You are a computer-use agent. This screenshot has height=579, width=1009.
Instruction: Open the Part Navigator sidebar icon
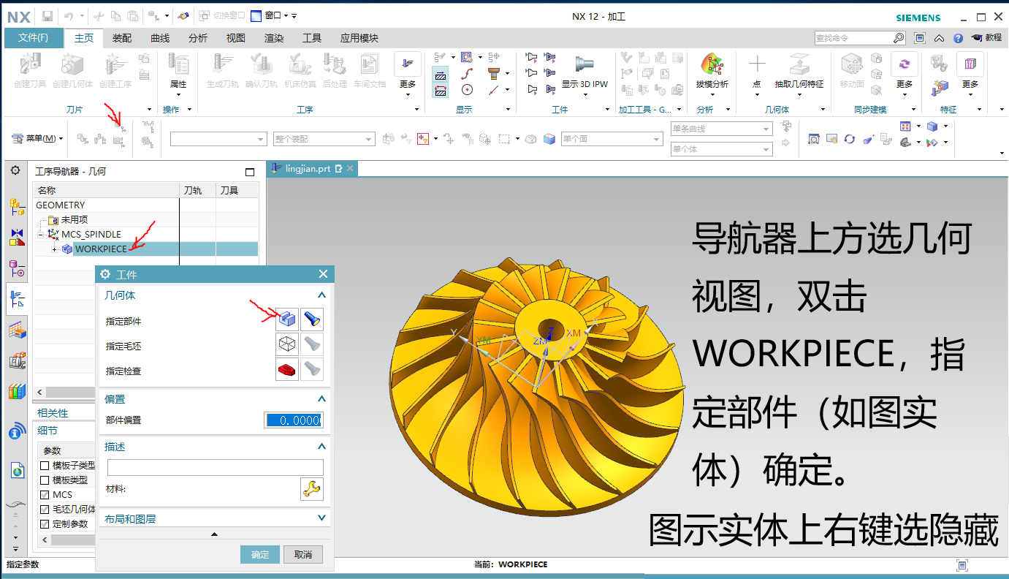(17, 268)
